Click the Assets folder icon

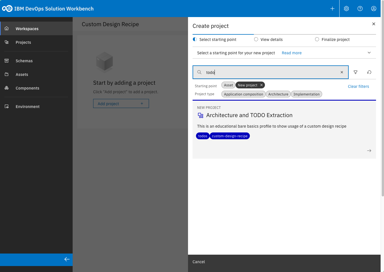pos(7,74)
